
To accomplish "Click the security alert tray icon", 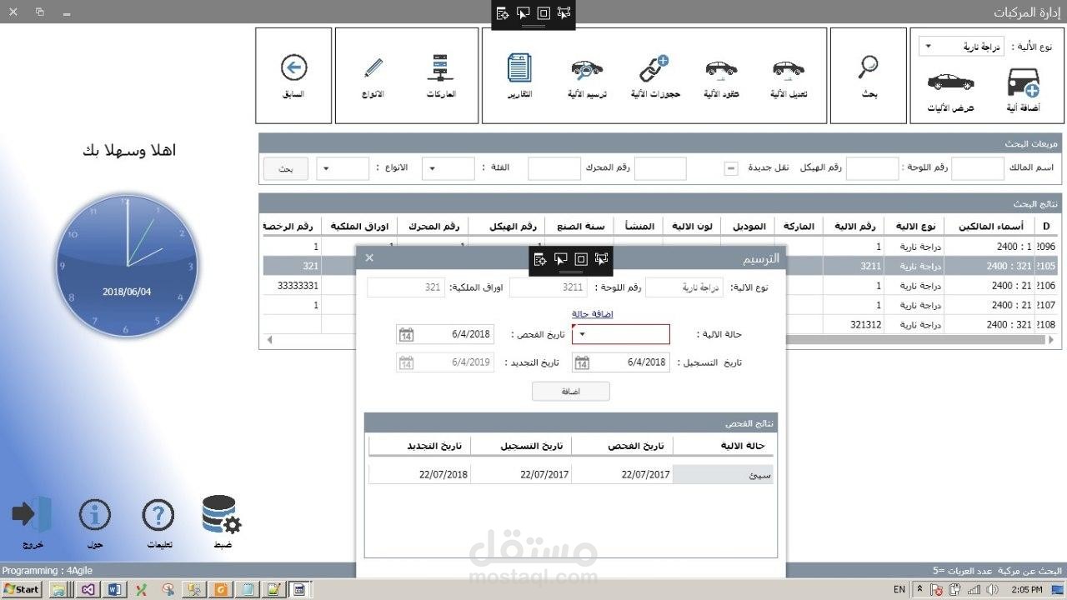I will [x=938, y=589].
